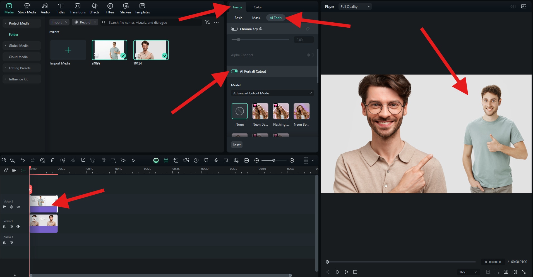The image size is (533, 277).
Task: Click the player volume speaker icon
Action: coord(515,272)
